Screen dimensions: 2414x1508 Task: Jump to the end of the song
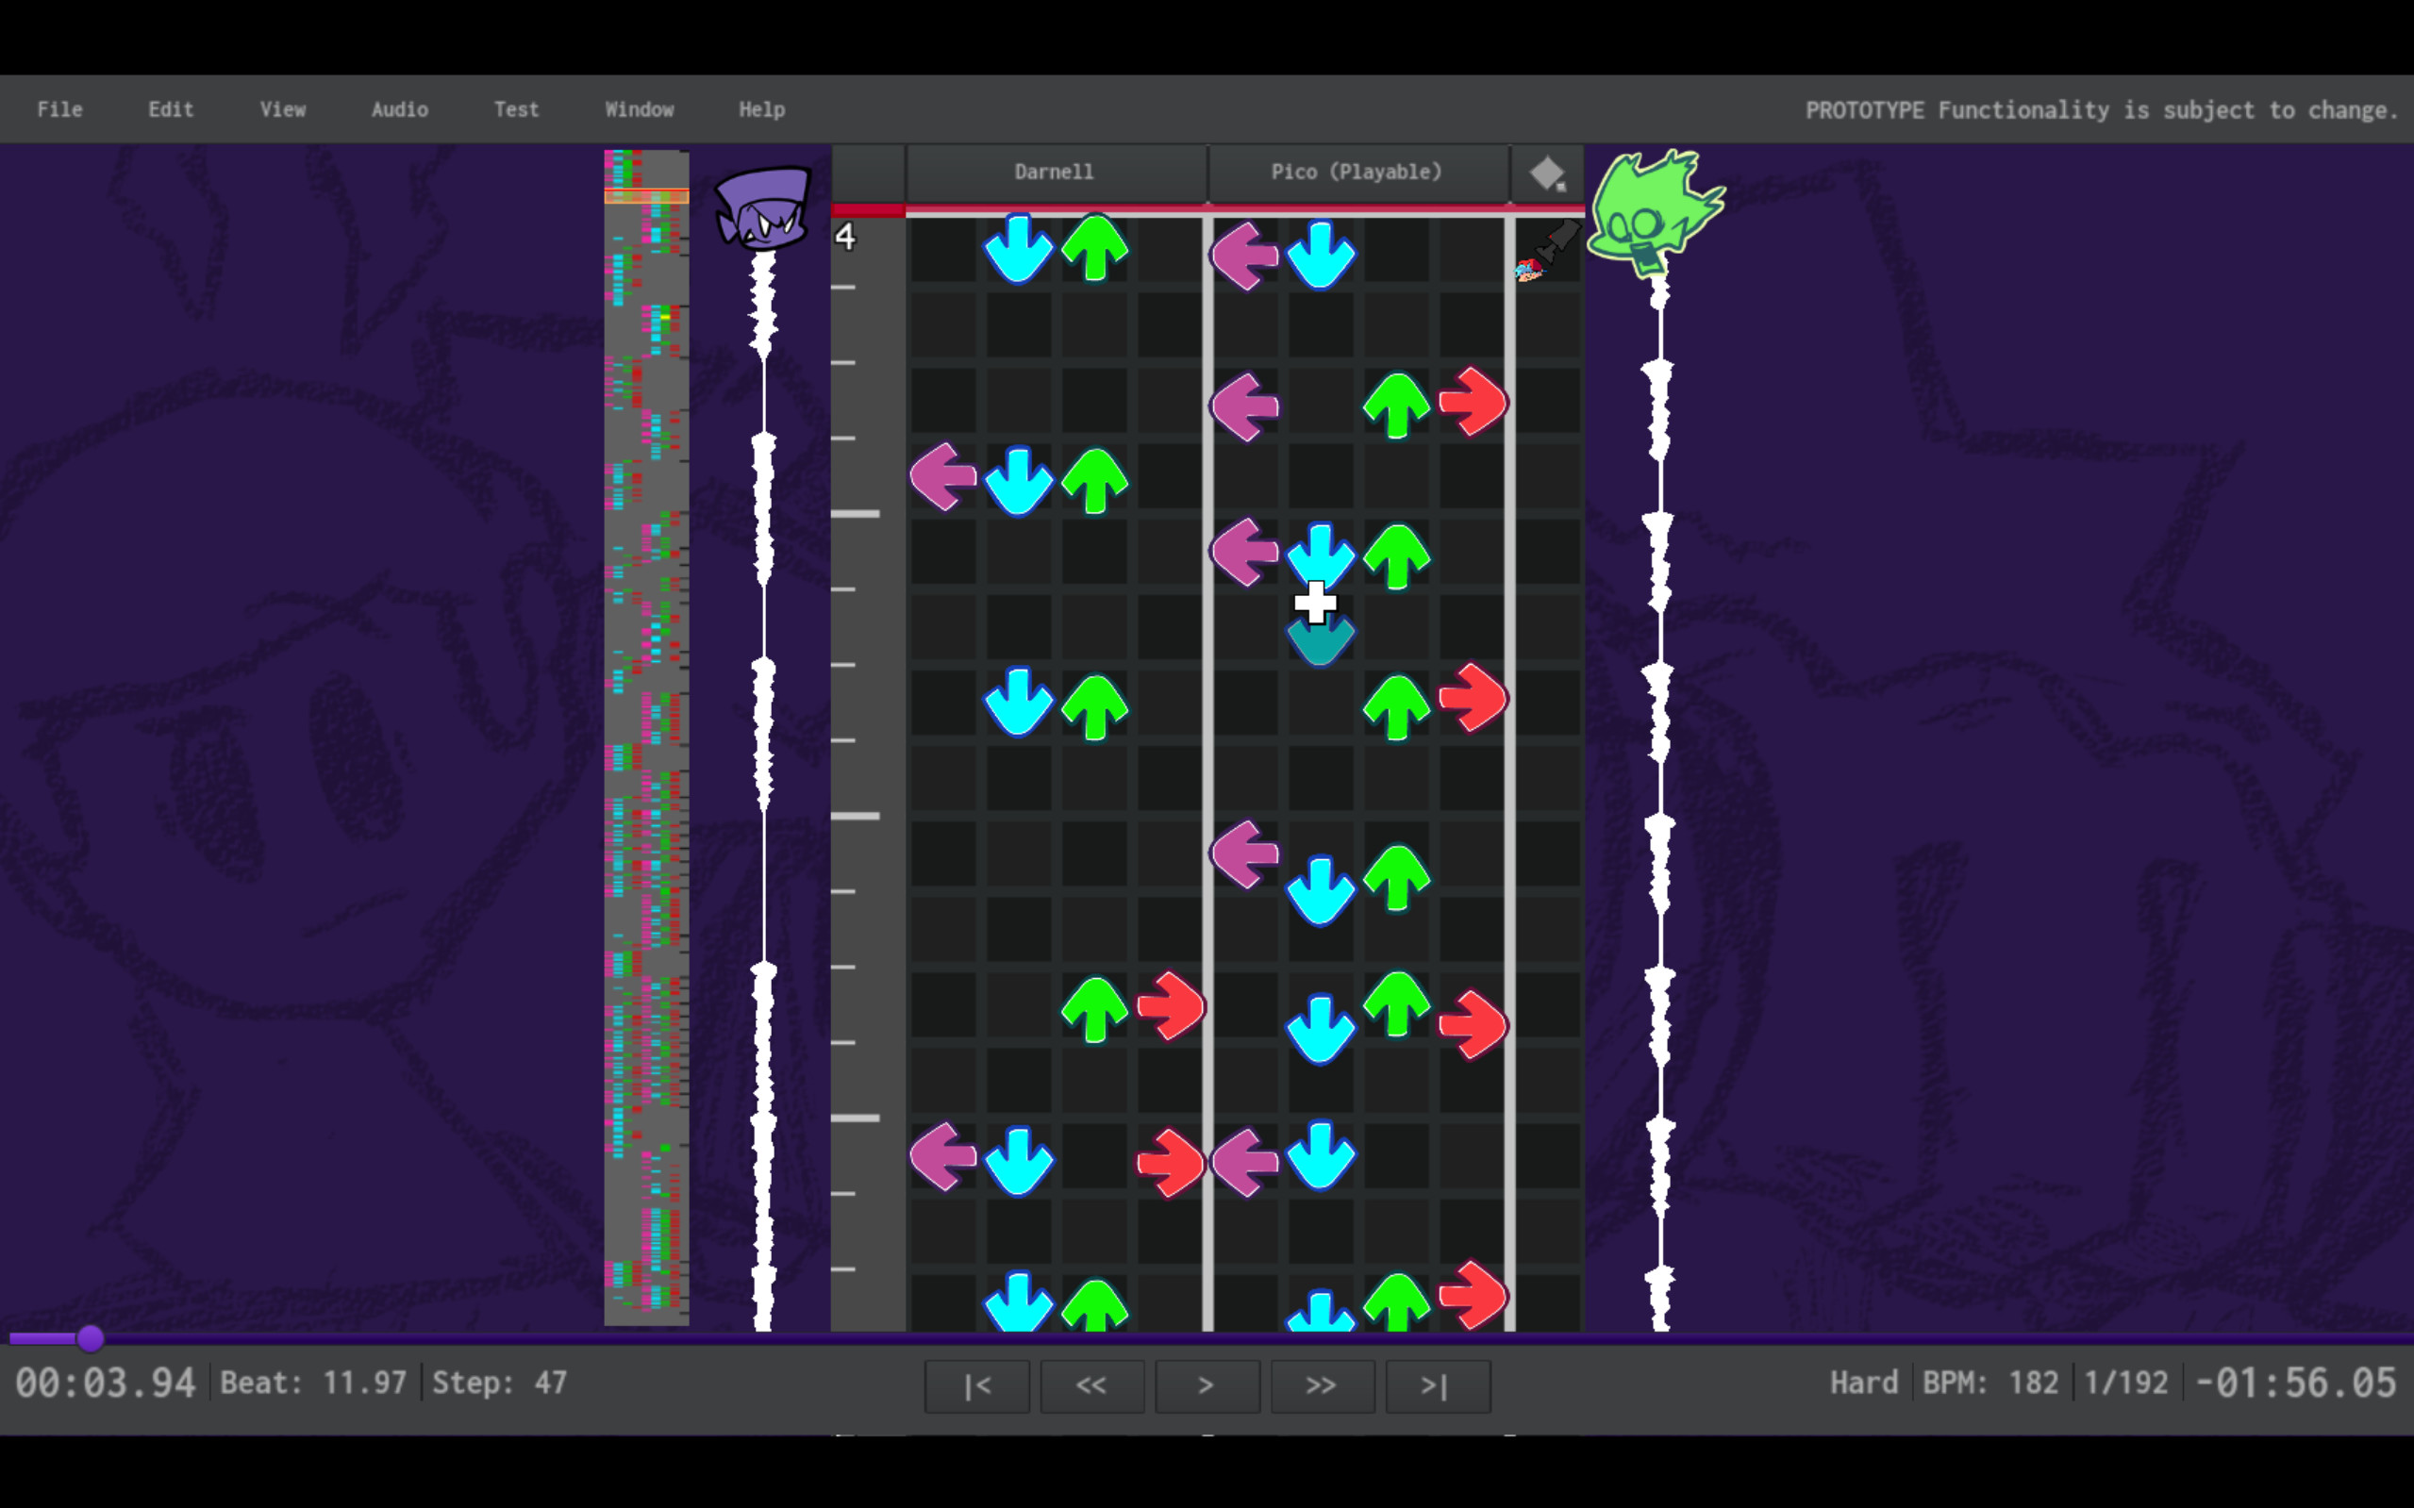click(x=1438, y=1385)
